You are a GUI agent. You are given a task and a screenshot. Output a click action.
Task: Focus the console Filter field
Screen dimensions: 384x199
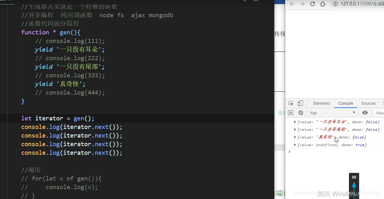click(379, 113)
